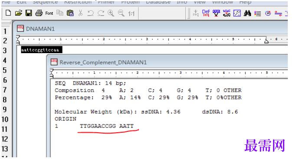
Task: Open a file with the folder icon
Action: 19,13
